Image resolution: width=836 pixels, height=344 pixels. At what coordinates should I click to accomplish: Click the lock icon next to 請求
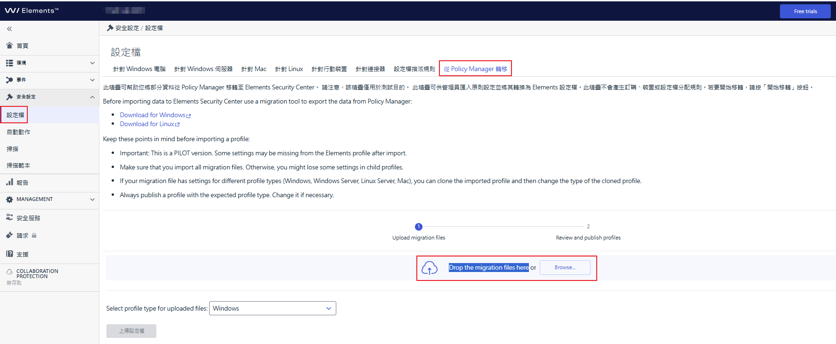coord(34,235)
